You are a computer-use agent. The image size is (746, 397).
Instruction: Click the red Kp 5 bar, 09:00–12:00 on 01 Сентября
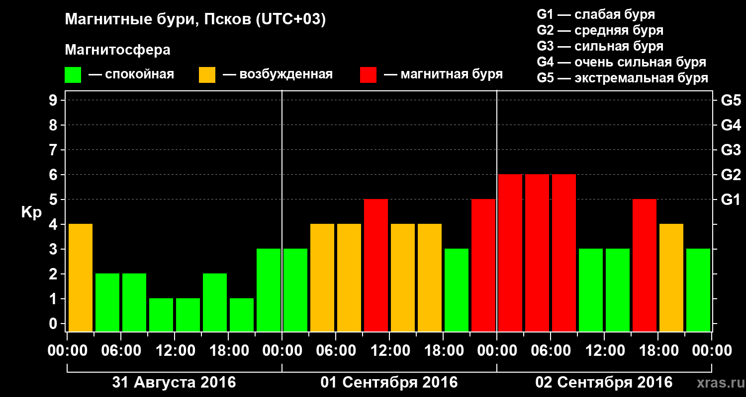[x=376, y=265]
